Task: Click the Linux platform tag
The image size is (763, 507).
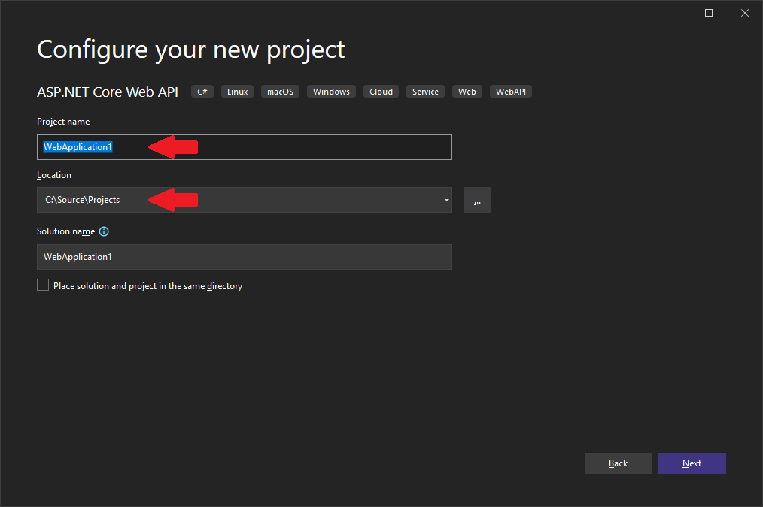Action: [x=237, y=91]
